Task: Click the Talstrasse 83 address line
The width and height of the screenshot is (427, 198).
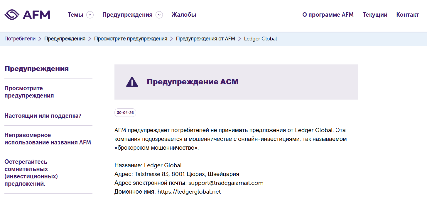Action: 177,174
